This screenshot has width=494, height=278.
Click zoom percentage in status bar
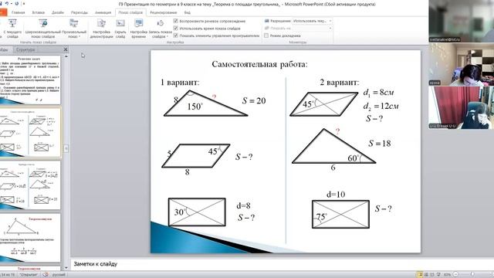pyautogui.click(x=447, y=275)
